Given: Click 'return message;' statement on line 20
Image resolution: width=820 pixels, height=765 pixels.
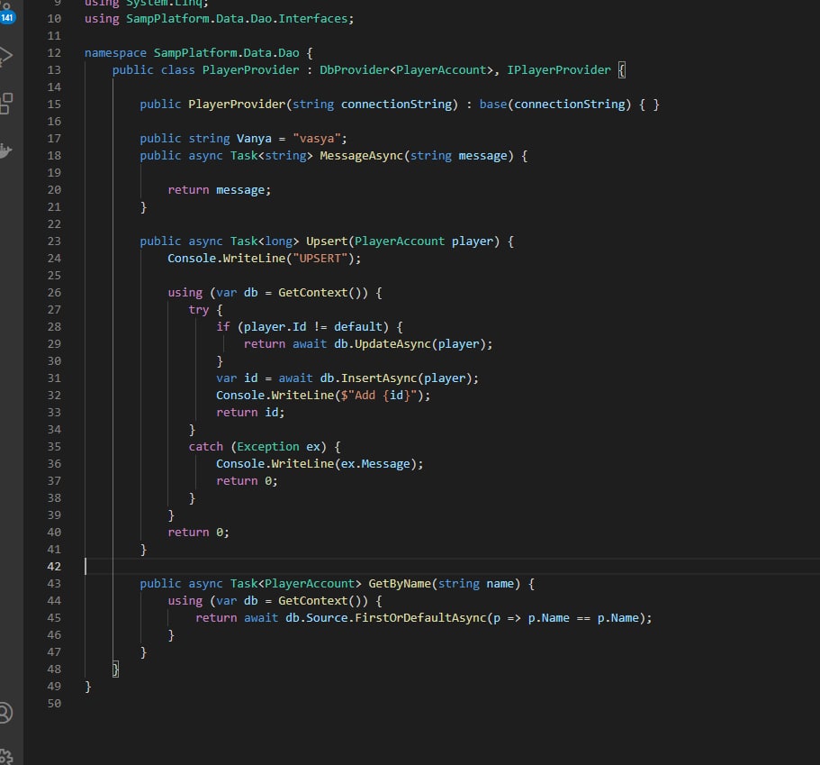Looking at the screenshot, I should tap(220, 190).
